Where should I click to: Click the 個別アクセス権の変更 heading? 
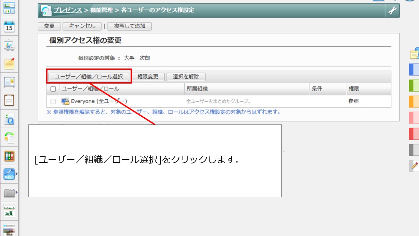[x=85, y=41]
